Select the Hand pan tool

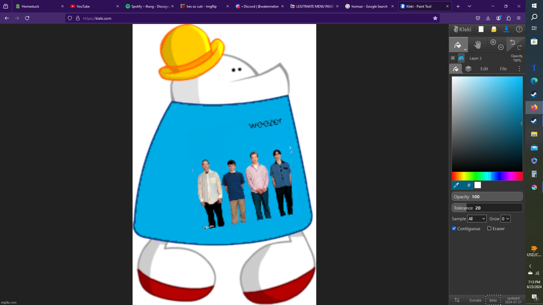click(478, 45)
